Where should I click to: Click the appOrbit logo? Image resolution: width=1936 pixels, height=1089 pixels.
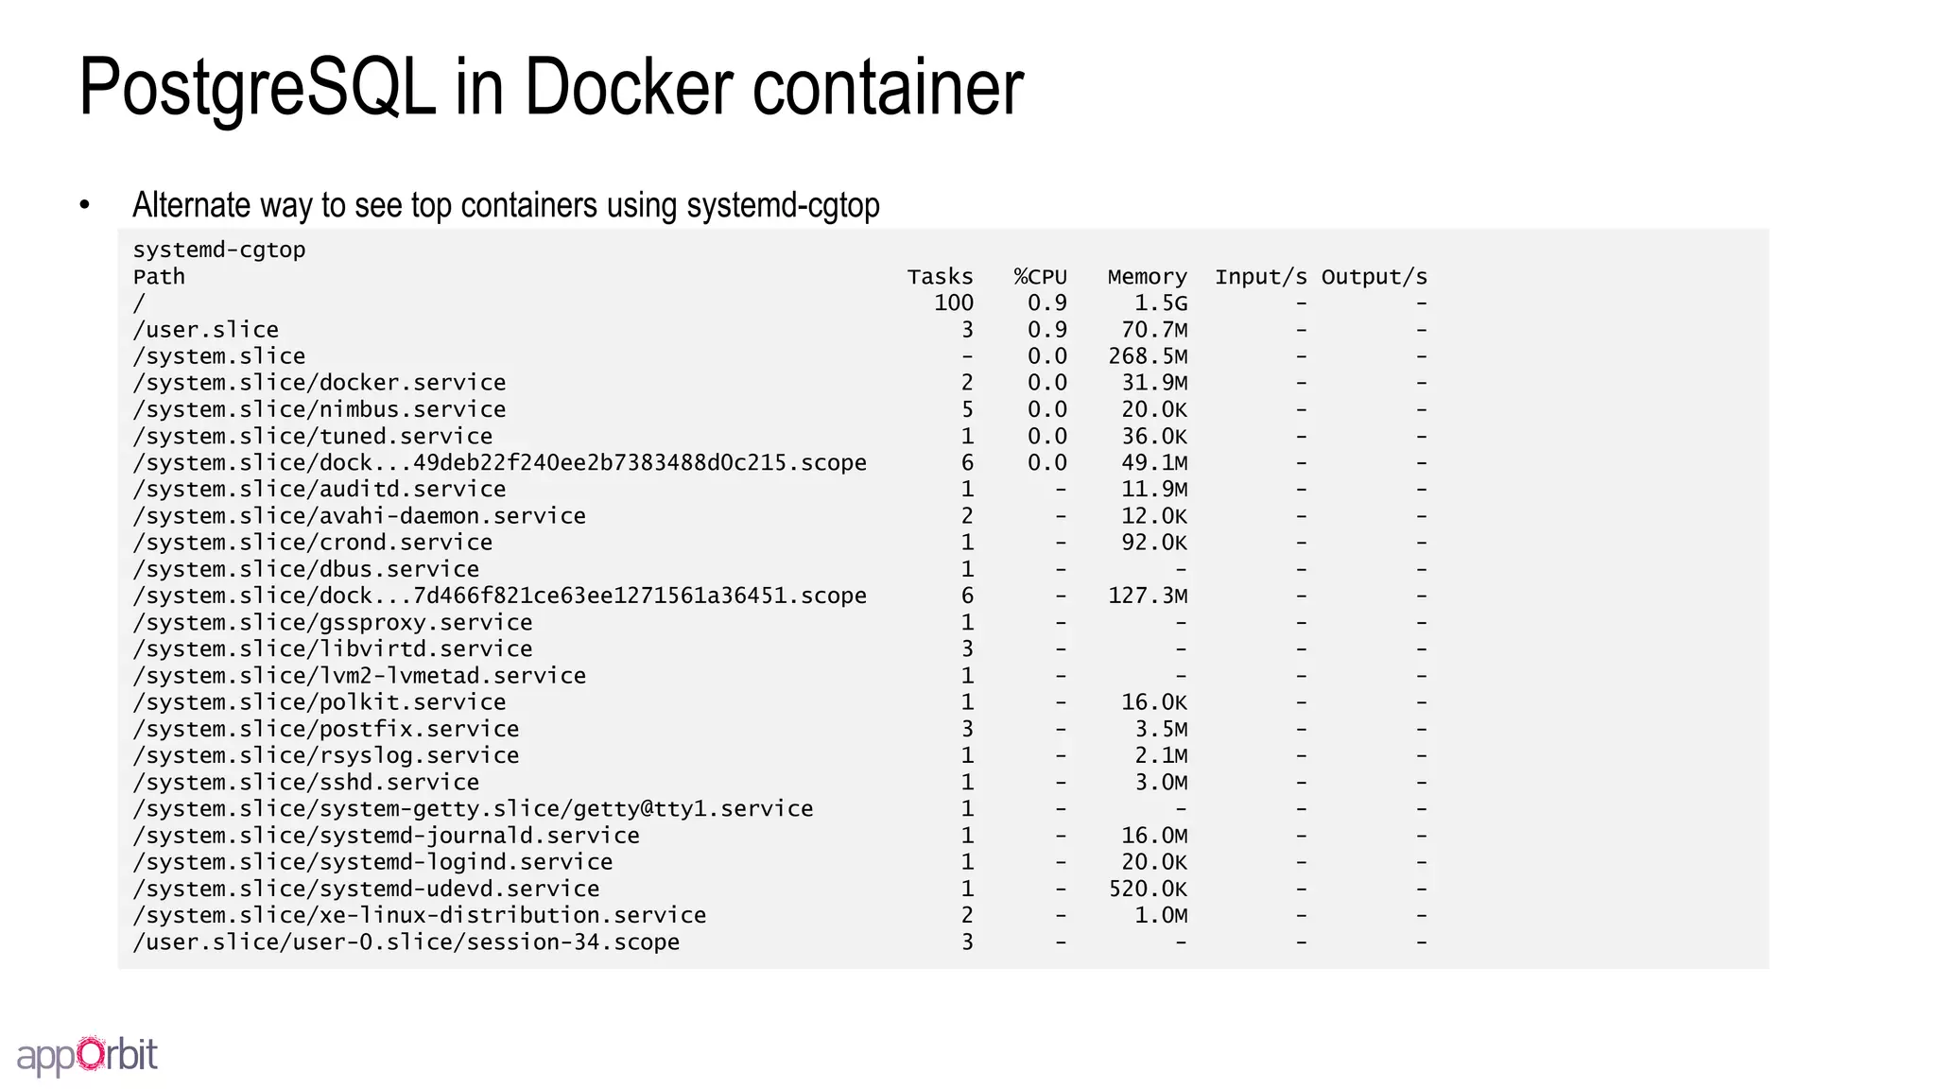tap(87, 1055)
